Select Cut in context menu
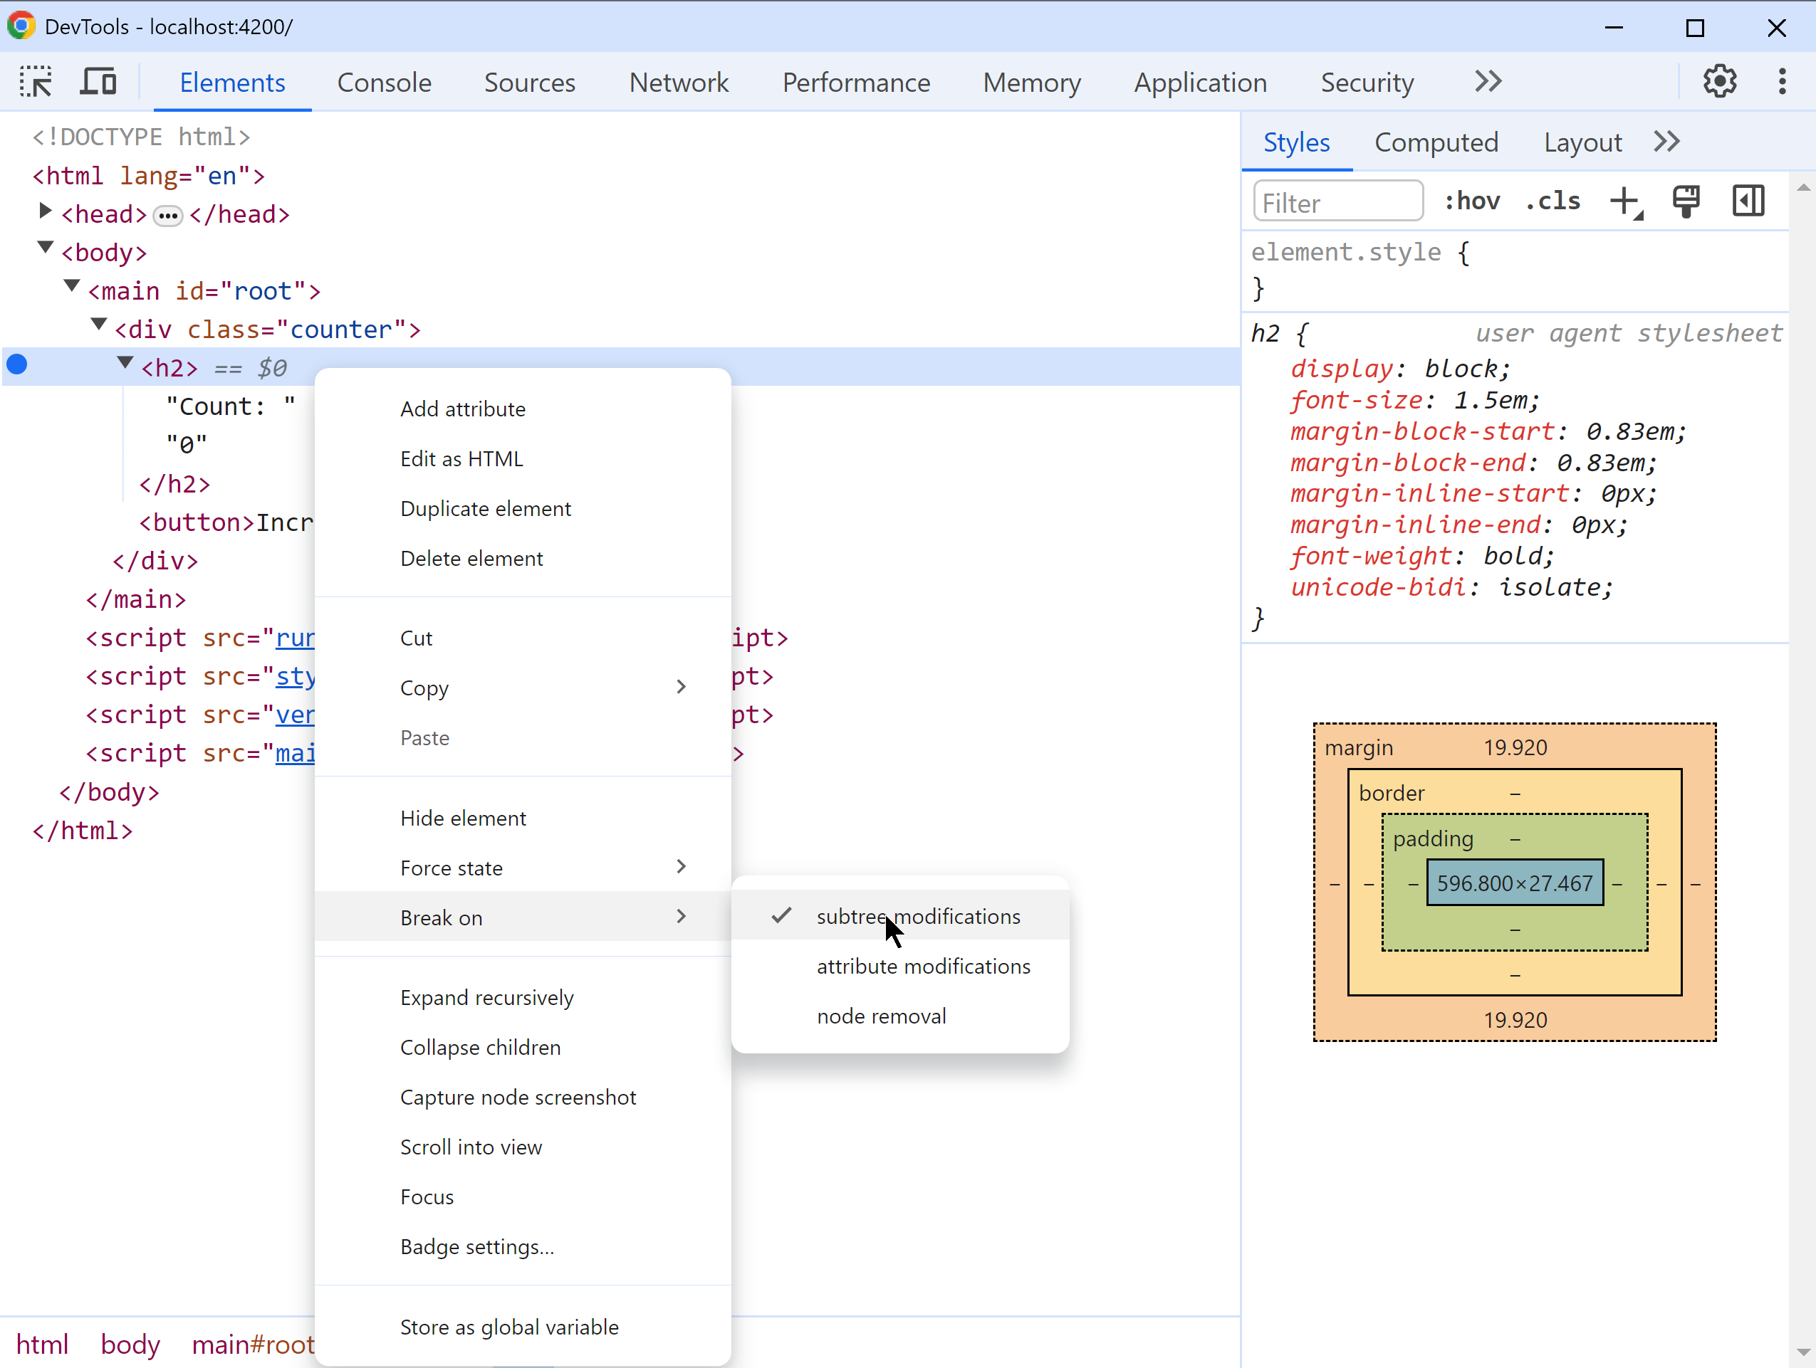This screenshot has width=1816, height=1368. click(x=523, y=638)
